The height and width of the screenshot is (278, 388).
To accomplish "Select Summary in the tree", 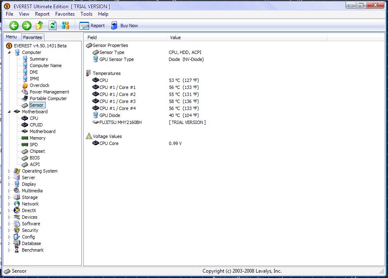I will [39, 59].
